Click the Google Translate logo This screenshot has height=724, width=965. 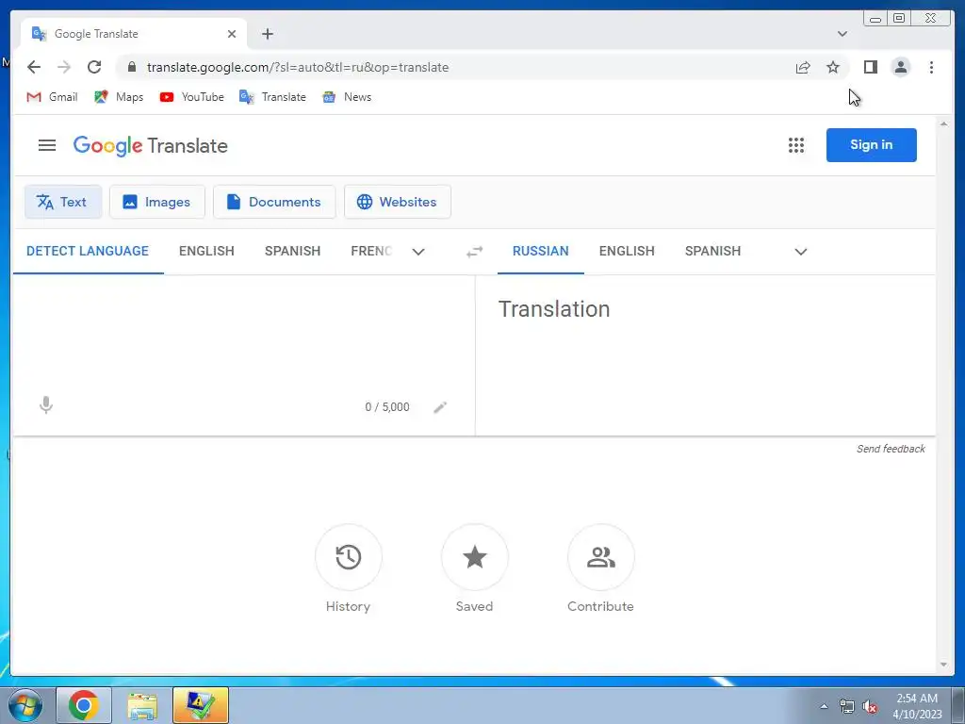click(x=150, y=146)
